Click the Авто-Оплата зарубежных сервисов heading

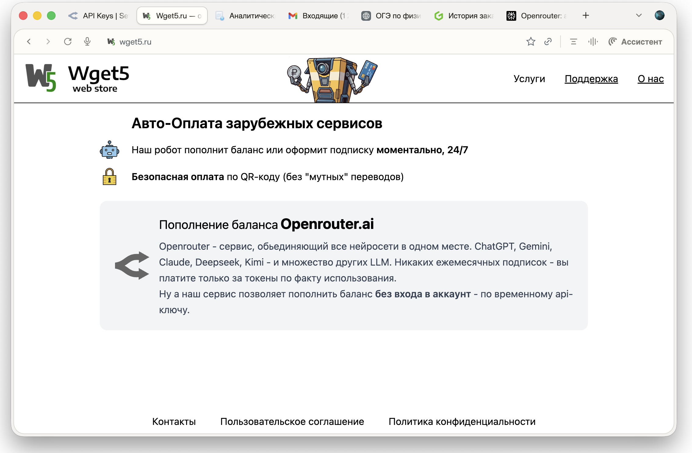[x=257, y=124]
